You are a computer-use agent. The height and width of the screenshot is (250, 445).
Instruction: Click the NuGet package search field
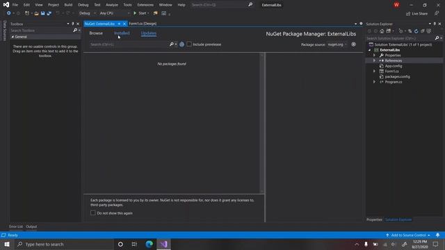(129, 44)
